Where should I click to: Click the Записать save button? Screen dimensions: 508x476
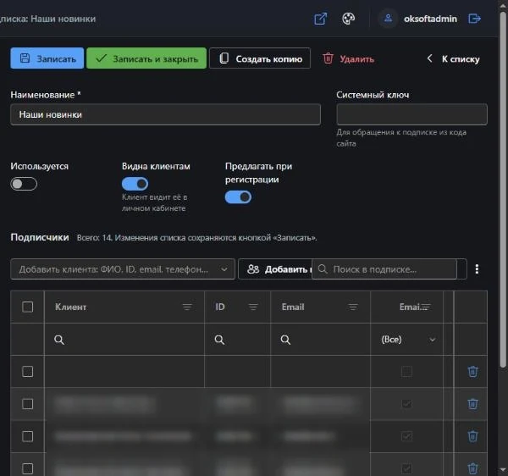click(x=47, y=58)
